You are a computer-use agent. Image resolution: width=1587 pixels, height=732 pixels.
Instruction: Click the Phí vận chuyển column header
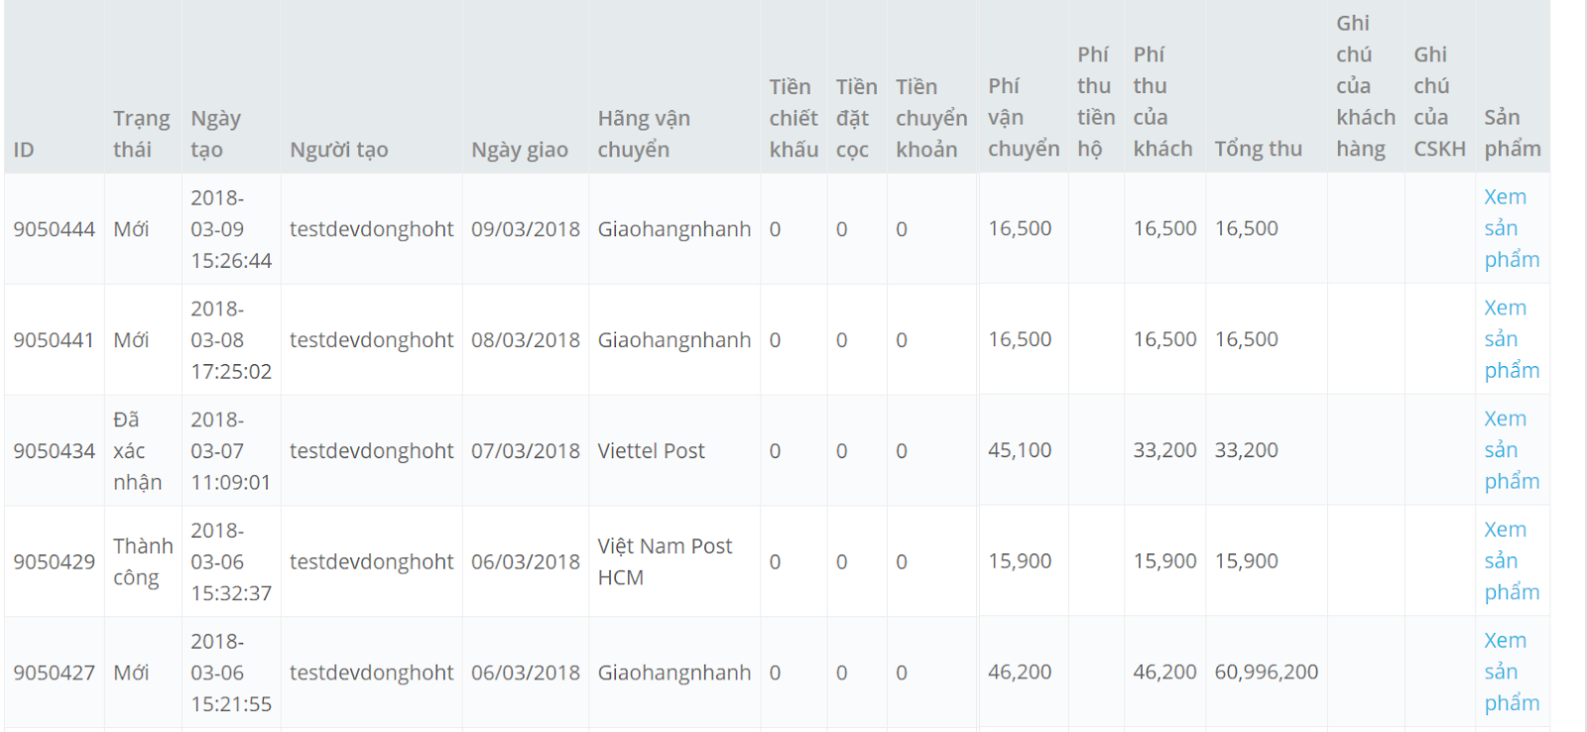[1024, 117]
